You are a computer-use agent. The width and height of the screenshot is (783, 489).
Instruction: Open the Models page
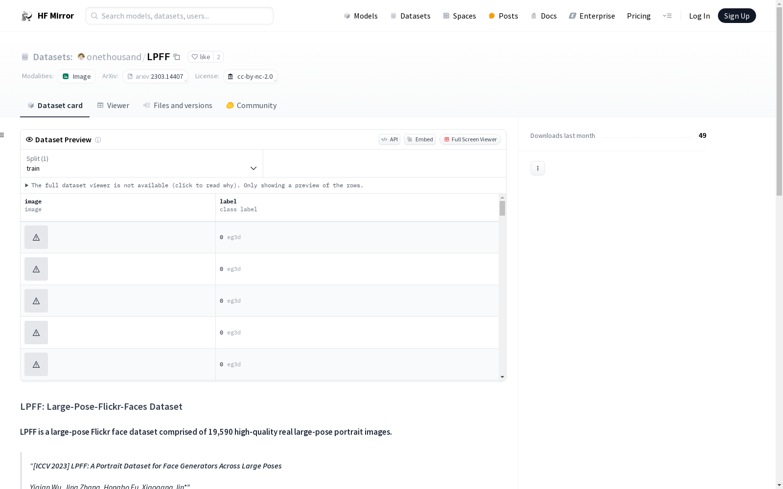[x=361, y=16]
